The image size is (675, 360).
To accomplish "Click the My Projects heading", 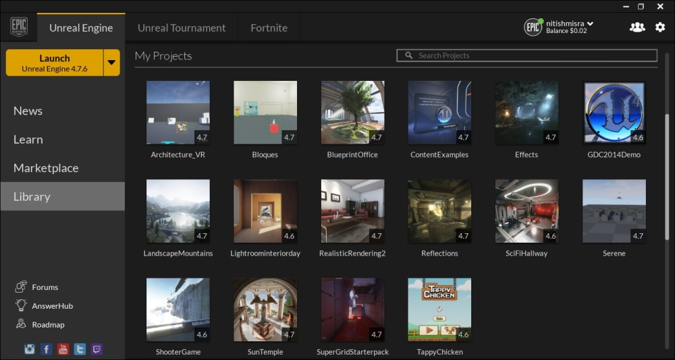I will point(163,56).
